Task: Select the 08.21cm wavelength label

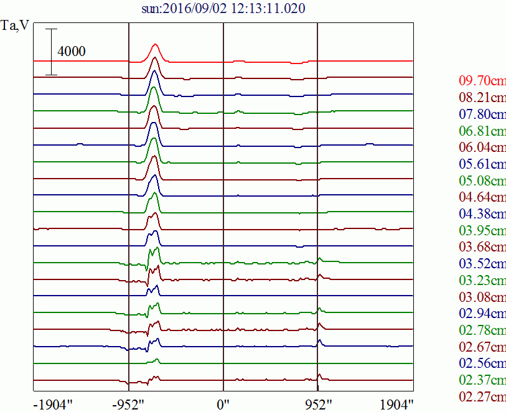Action: coord(482,97)
